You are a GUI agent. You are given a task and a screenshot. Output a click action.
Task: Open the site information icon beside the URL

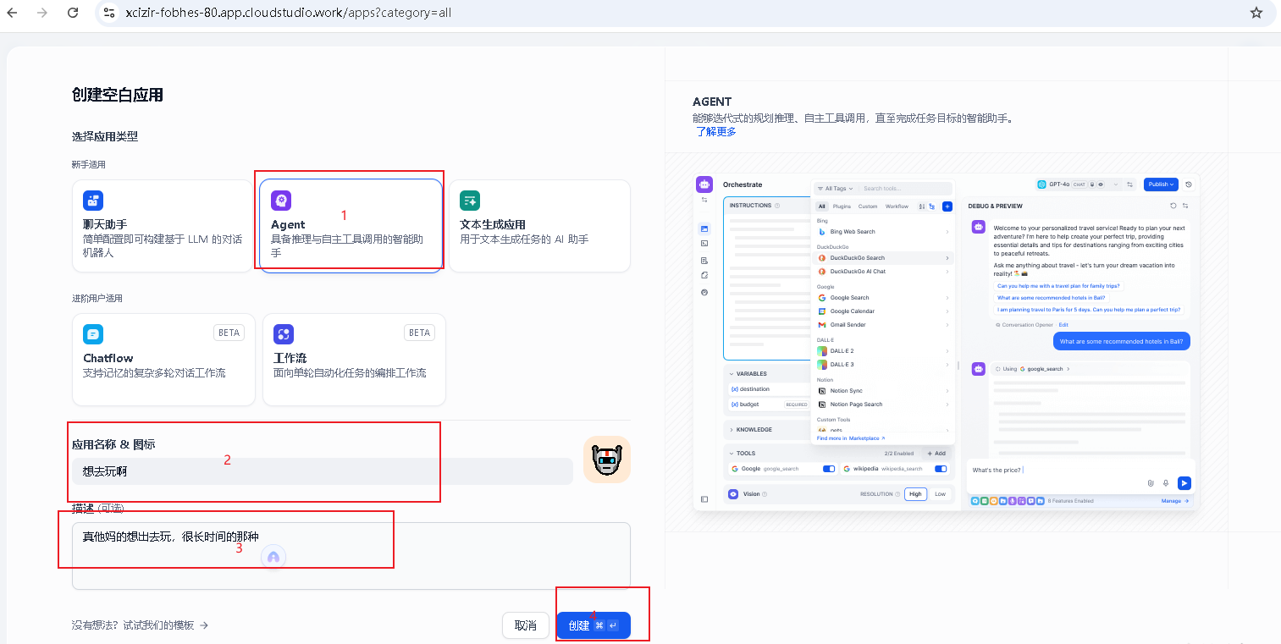(109, 13)
